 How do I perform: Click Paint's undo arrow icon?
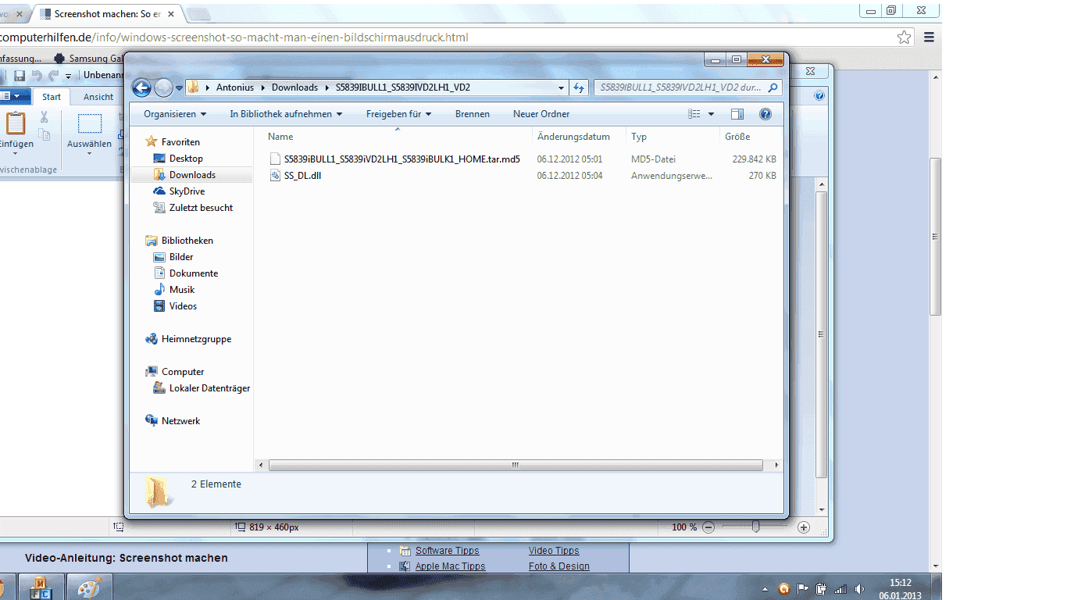tap(36, 76)
